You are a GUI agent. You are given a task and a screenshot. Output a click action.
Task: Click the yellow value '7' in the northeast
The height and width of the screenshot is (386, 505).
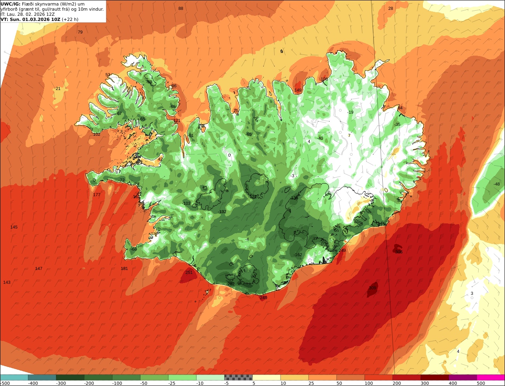pyautogui.click(x=349, y=135)
